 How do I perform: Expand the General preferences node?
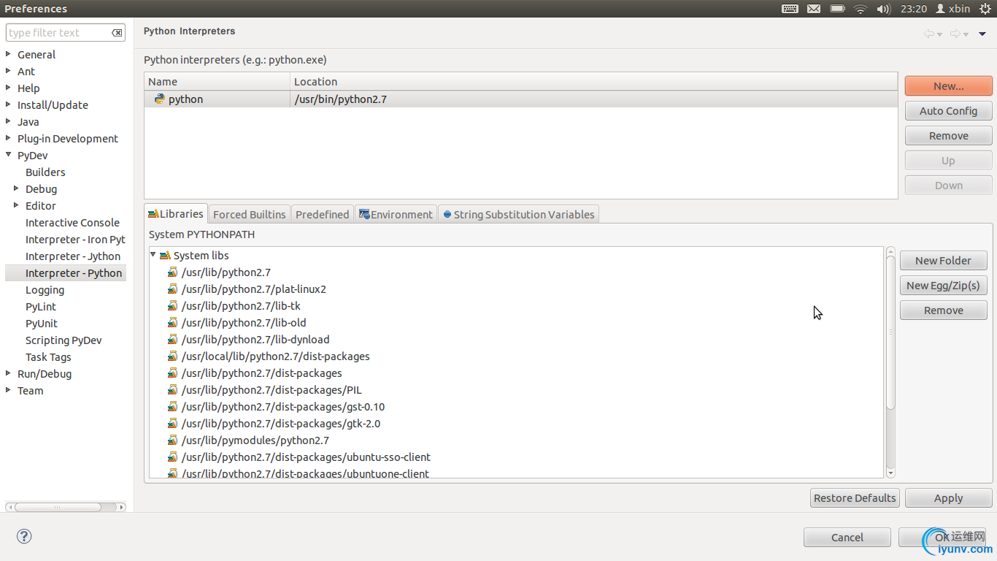(8, 54)
